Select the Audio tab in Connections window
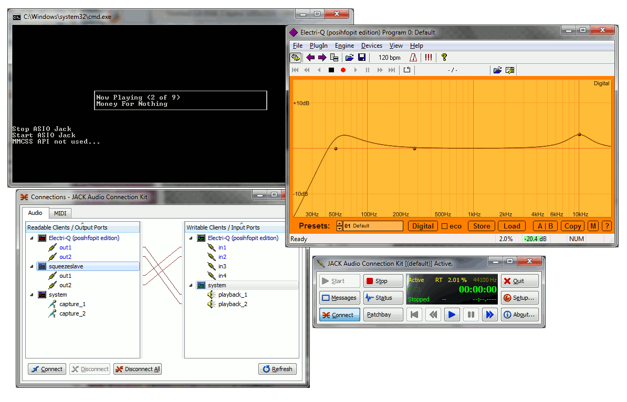Viewport: 627px width, 402px height. coord(35,213)
